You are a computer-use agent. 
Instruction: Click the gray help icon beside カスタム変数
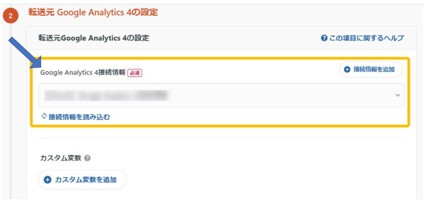coord(87,158)
